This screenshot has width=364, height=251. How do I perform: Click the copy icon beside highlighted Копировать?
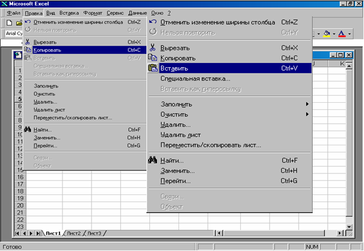pos(27,50)
